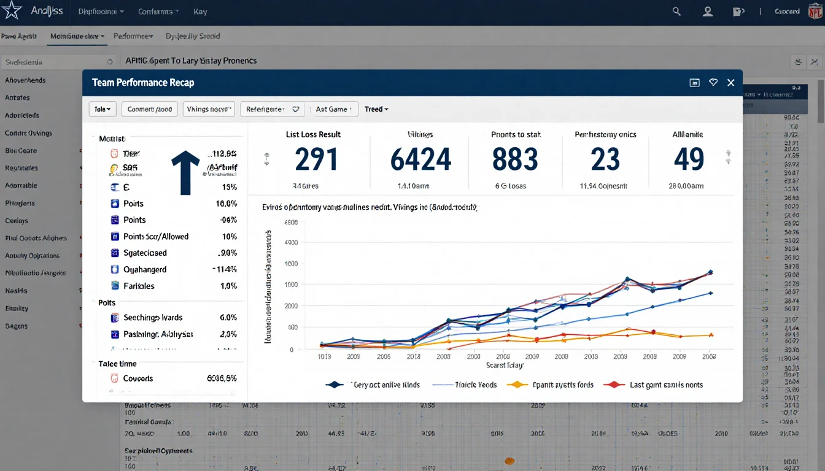This screenshot has height=471, width=825.
Task: Click the NFL shield logo
Action: (816, 11)
